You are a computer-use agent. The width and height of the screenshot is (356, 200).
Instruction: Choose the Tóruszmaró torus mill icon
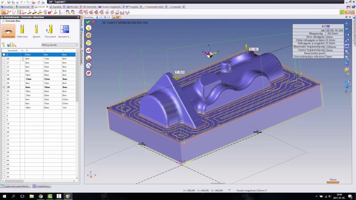click(x=50, y=29)
